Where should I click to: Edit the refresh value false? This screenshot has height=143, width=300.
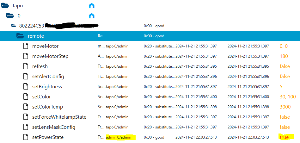click(x=285, y=66)
